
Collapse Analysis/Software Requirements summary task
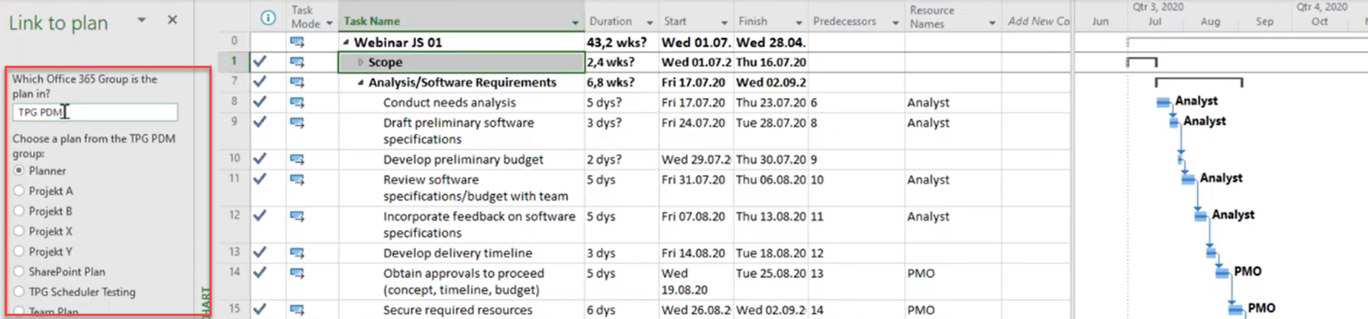360,82
